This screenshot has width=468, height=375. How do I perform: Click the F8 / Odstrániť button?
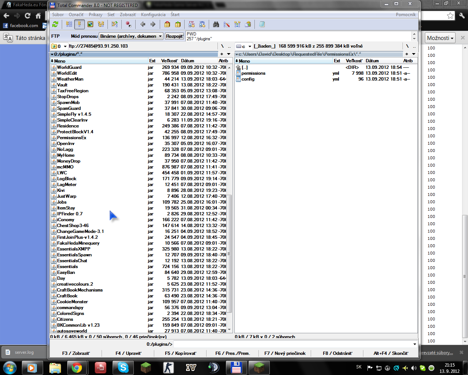(337, 353)
